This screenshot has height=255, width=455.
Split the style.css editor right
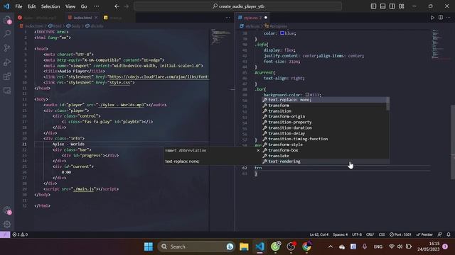click(x=441, y=18)
